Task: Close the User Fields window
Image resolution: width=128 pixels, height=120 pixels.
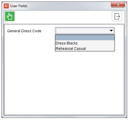Action: click(x=118, y=4)
